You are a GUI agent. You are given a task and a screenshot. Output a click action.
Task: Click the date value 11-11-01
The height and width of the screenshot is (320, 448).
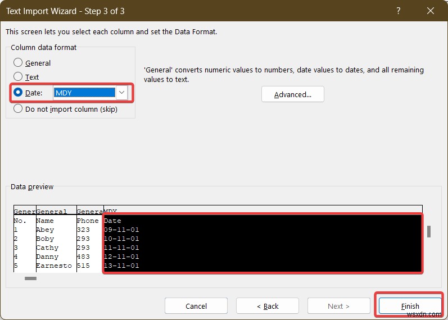point(121,248)
